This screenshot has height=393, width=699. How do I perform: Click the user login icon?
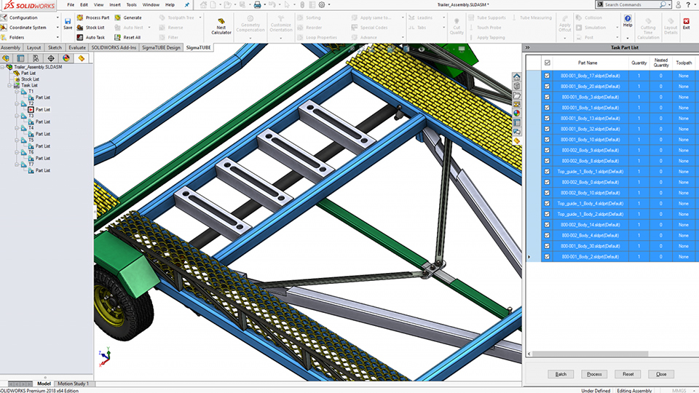[678, 5]
